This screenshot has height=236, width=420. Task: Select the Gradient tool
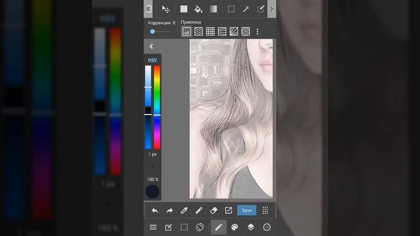coord(213,9)
